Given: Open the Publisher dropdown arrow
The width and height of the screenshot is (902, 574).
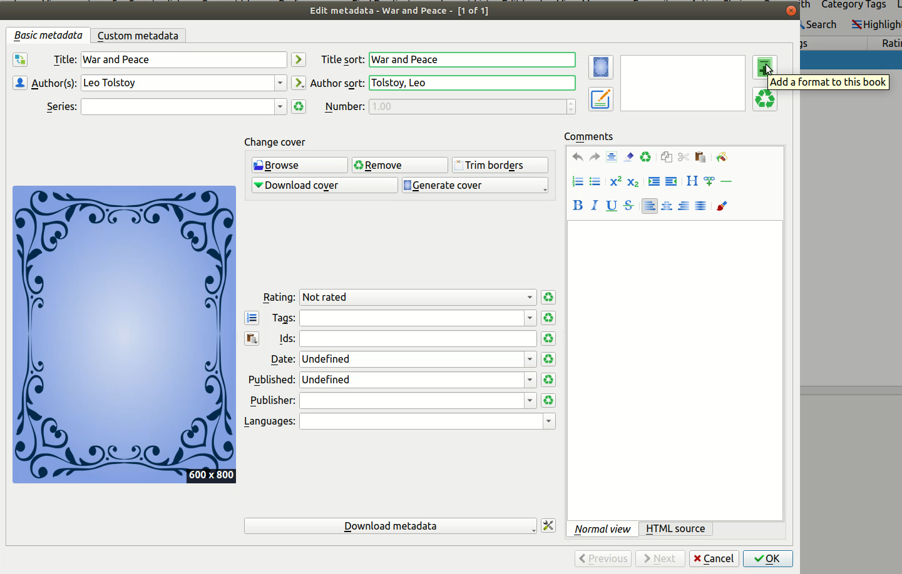Looking at the screenshot, I should 530,401.
